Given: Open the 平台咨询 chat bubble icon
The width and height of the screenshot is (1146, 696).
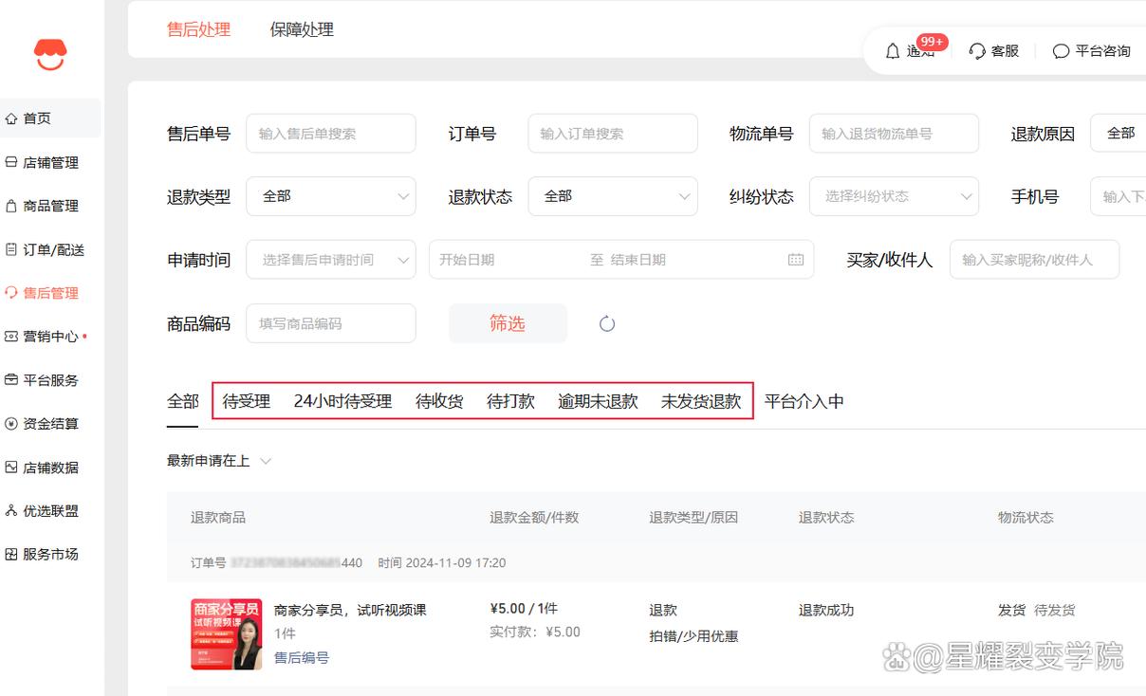Looking at the screenshot, I should [1061, 51].
